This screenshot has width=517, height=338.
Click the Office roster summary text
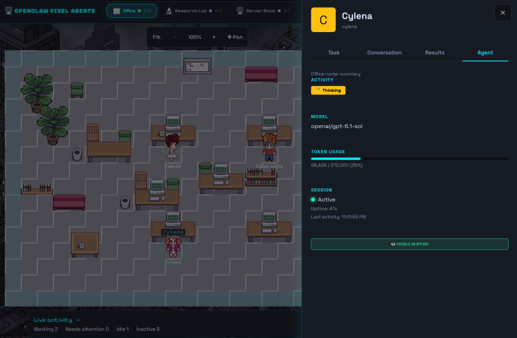pyautogui.click(x=335, y=74)
